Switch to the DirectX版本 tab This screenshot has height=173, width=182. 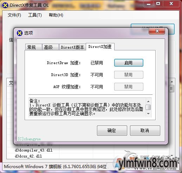click(x=72, y=47)
